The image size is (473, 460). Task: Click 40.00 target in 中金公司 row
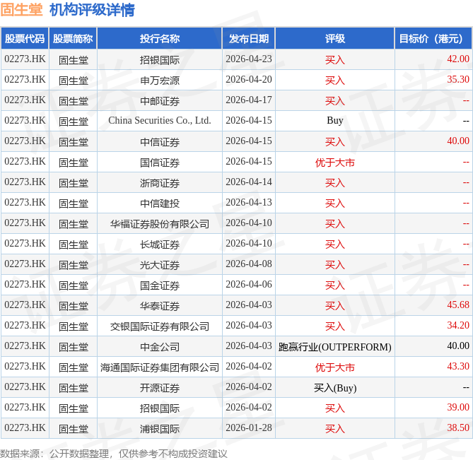pyautogui.click(x=458, y=346)
